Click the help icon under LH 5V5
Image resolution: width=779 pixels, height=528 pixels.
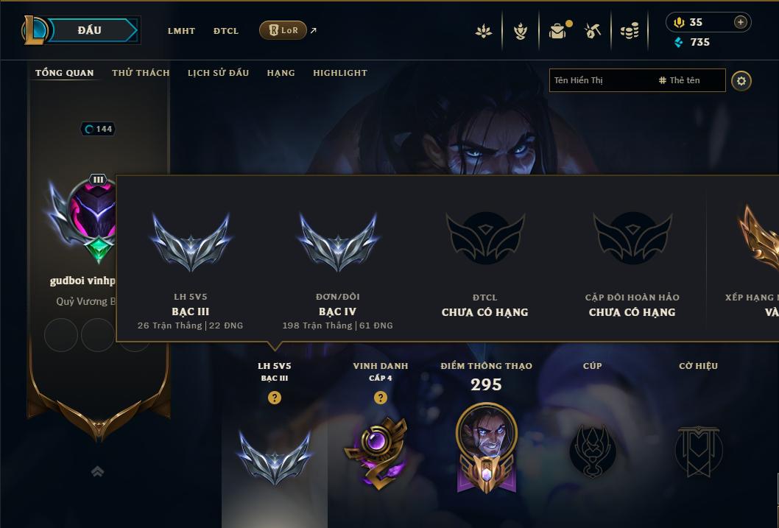coord(274,398)
